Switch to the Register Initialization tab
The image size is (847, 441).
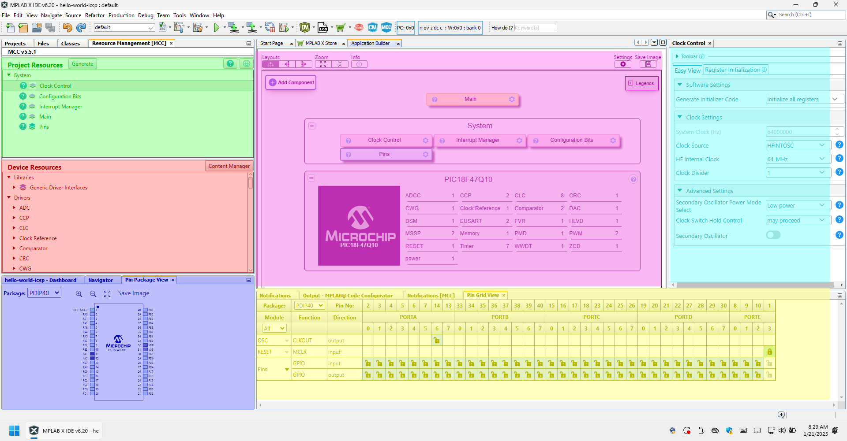[735, 70]
